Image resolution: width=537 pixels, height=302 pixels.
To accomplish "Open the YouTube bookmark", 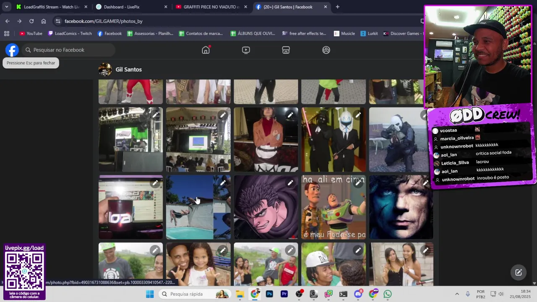I will point(31,34).
